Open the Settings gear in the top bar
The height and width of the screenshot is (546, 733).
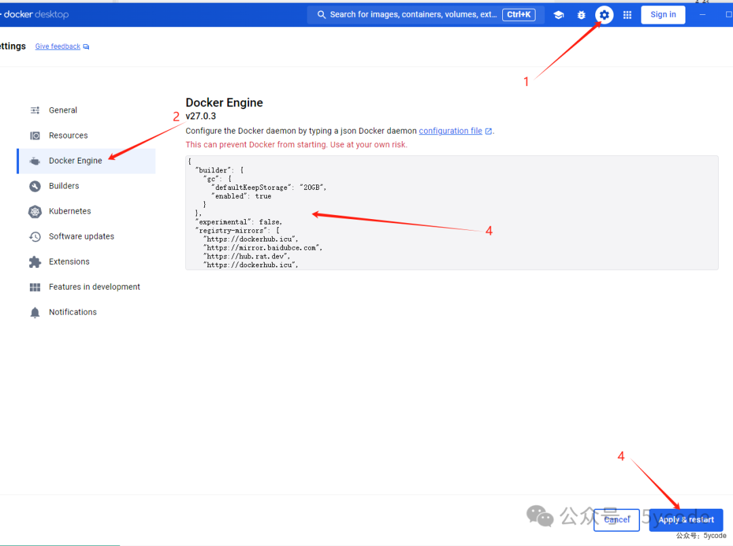603,14
